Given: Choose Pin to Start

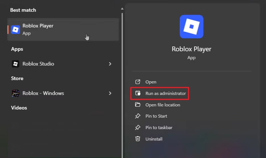Looking at the screenshot, I should click(x=156, y=116).
